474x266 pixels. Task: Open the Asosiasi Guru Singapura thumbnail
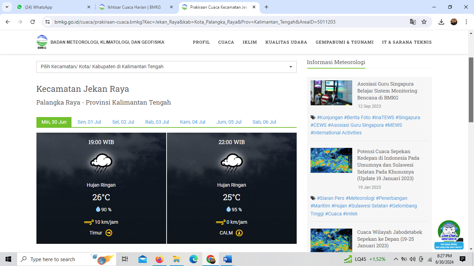[331, 93]
